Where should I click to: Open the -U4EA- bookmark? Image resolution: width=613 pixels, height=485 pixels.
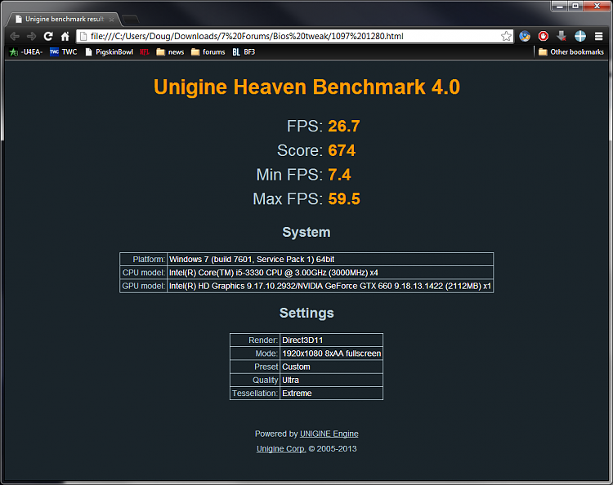click(x=26, y=52)
